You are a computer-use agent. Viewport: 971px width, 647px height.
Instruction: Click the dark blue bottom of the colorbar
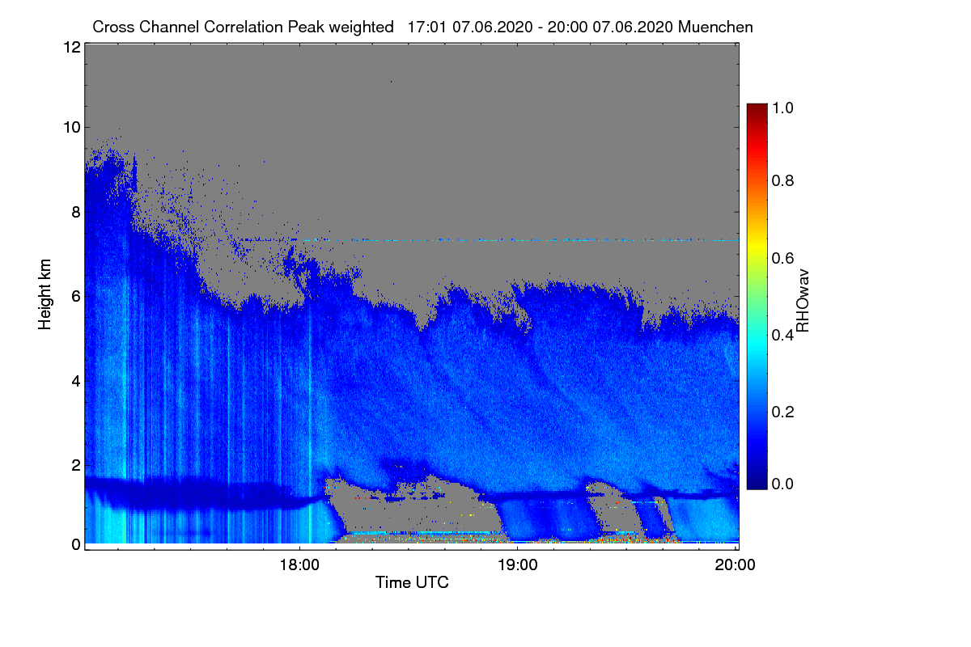(x=757, y=483)
